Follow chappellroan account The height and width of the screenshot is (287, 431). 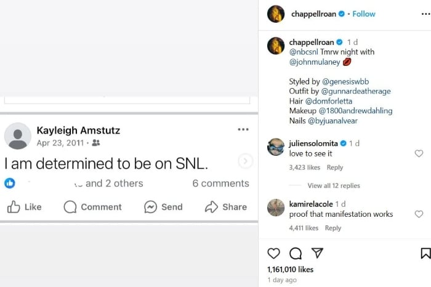[x=365, y=14]
